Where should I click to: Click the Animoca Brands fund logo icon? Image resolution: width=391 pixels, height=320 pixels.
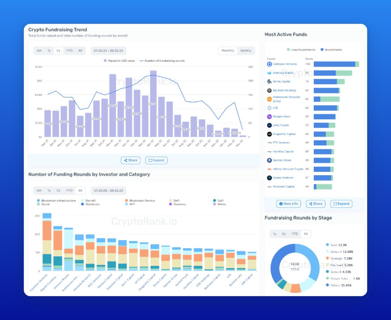(x=269, y=73)
